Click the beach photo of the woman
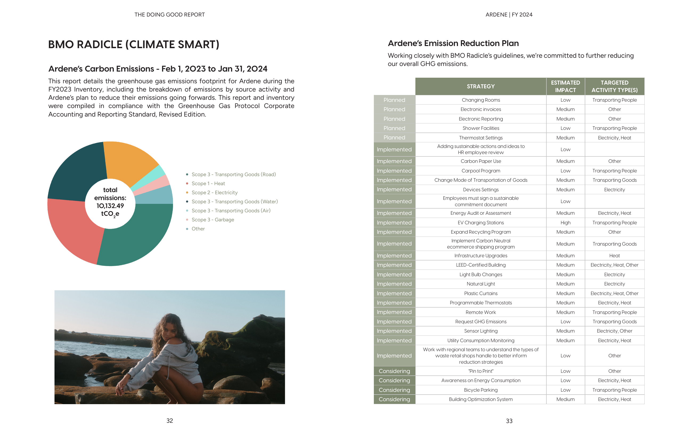The height and width of the screenshot is (439, 679). [169, 347]
